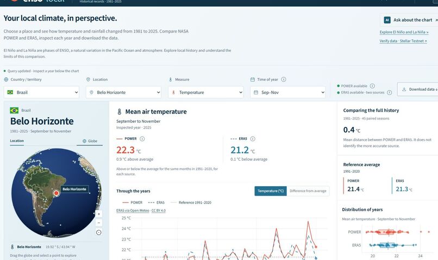438x260 pixels.
Task: Click the red 2025 POWER endpoint on the chart
Action: click(316, 247)
